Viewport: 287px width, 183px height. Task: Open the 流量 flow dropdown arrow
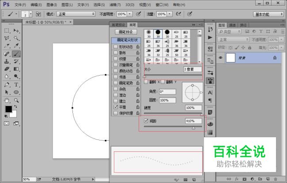(170, 14)
